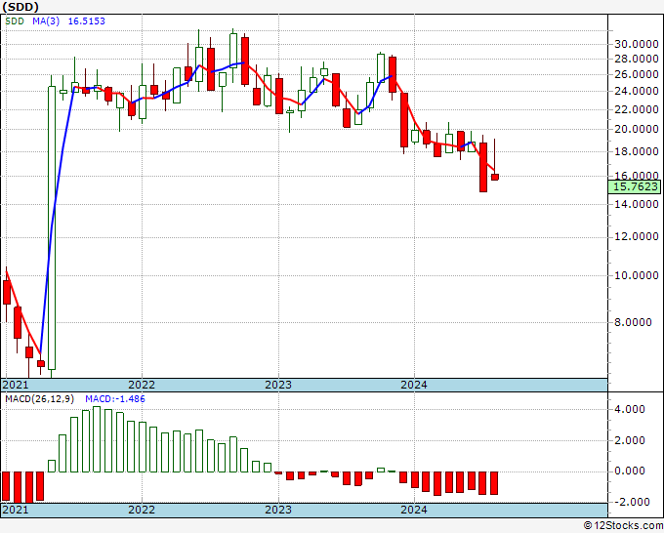Click the 30.0000 price axis label

637,45
